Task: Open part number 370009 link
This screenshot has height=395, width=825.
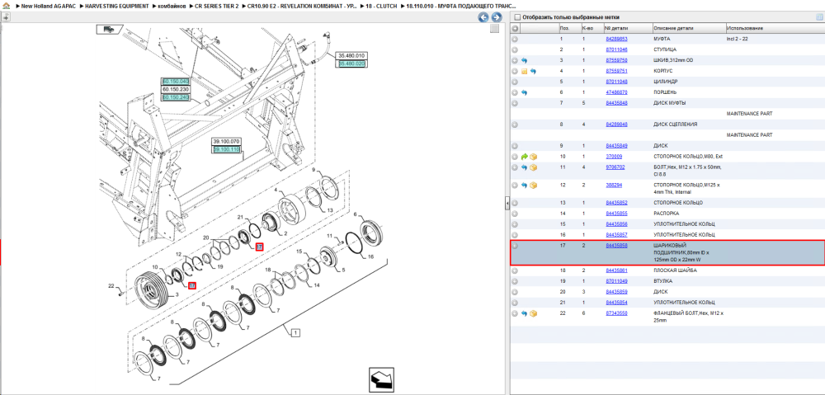Action: (614, 156)
